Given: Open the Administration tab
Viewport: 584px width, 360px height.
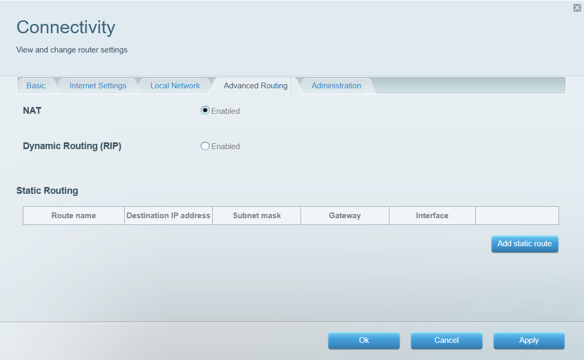Looking at the screenshot, I should click(336, 86).
